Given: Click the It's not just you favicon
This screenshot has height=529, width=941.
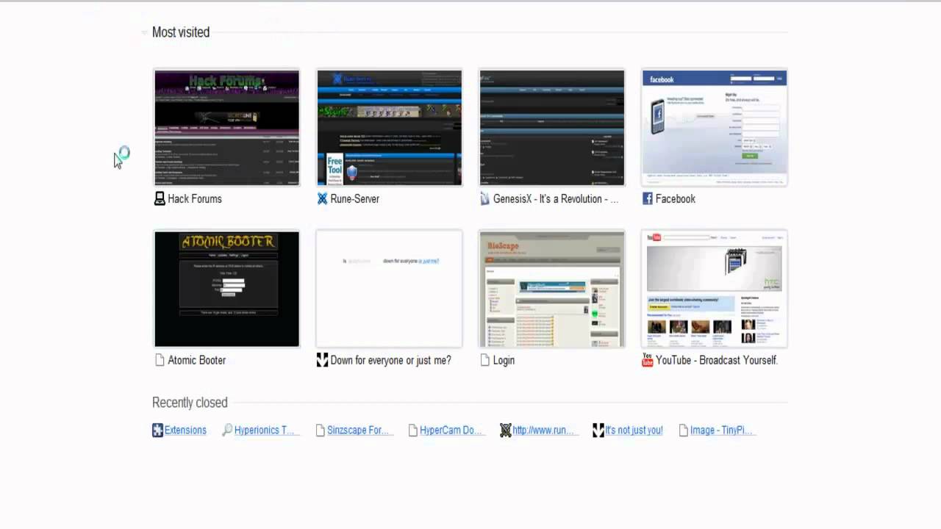Looking at the screenshot, I should [x=598, y=431].
